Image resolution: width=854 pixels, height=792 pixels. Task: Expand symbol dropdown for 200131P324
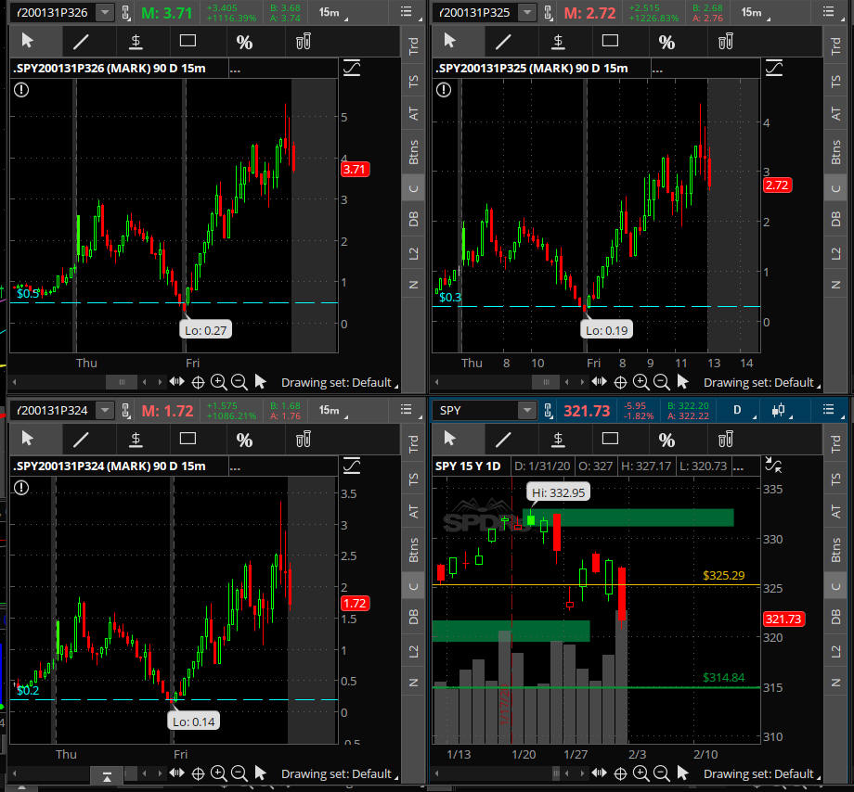point(105,410)
